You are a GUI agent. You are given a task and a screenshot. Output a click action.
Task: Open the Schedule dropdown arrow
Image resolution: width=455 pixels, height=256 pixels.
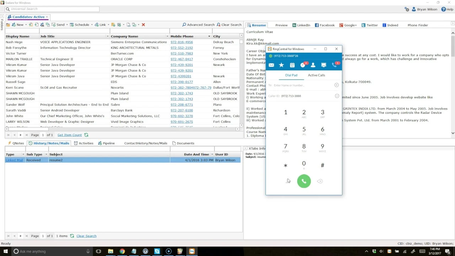92,25
